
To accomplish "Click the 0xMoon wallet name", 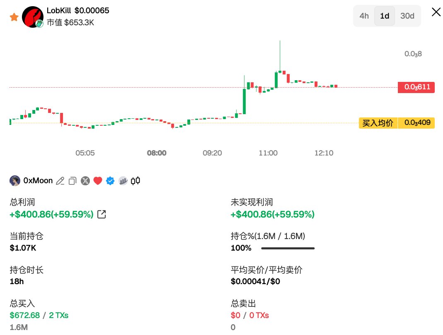I will click(x=38, y=181).
